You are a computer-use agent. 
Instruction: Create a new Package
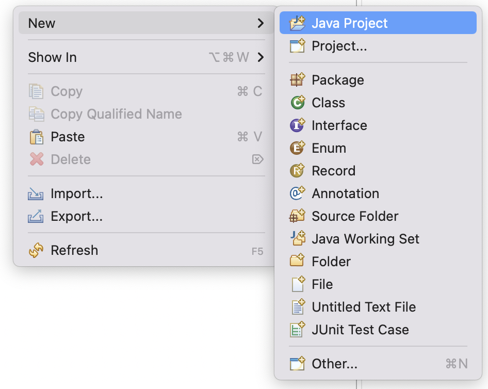tap(378, 79)
